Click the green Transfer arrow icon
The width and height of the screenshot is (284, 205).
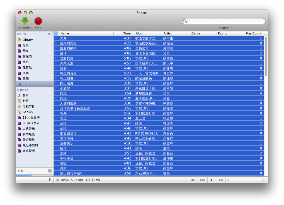tap(25, 21)
